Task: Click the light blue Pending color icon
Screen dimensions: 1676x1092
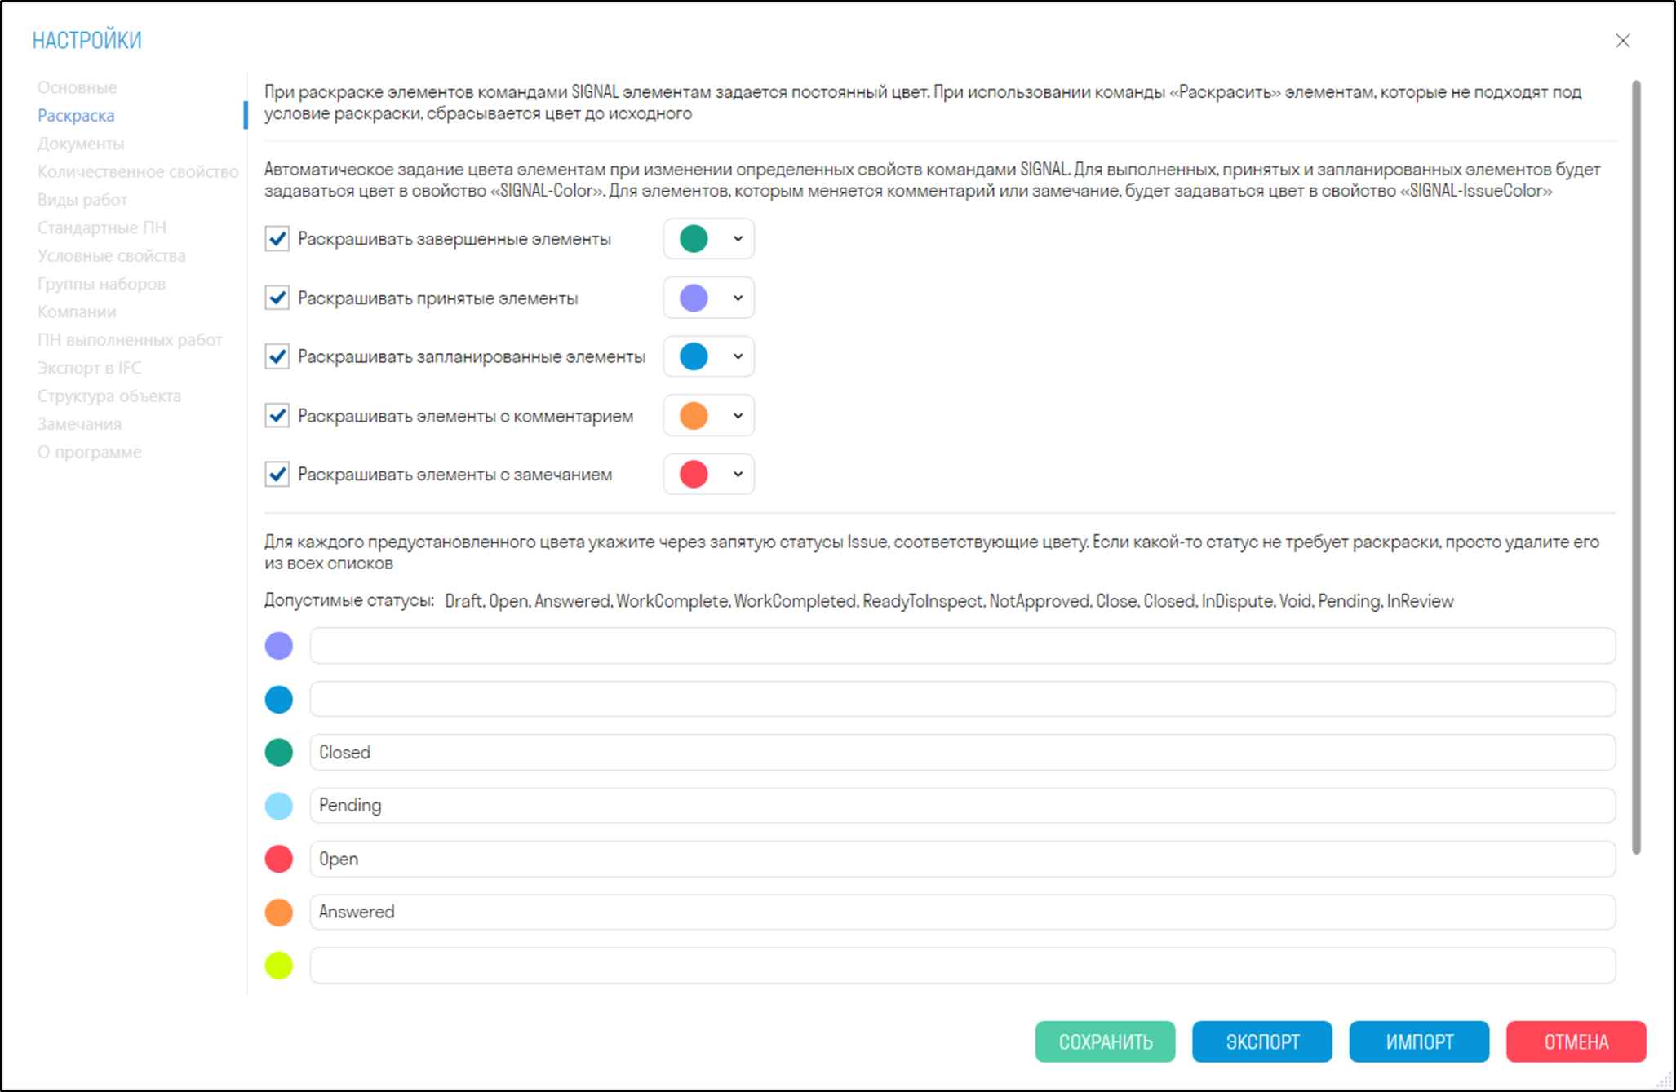Action: (280, 805)
